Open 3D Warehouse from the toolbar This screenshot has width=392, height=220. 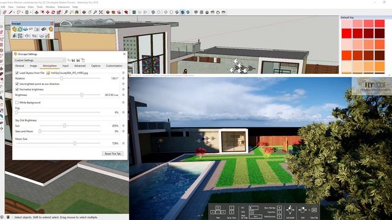pos(108,12)
